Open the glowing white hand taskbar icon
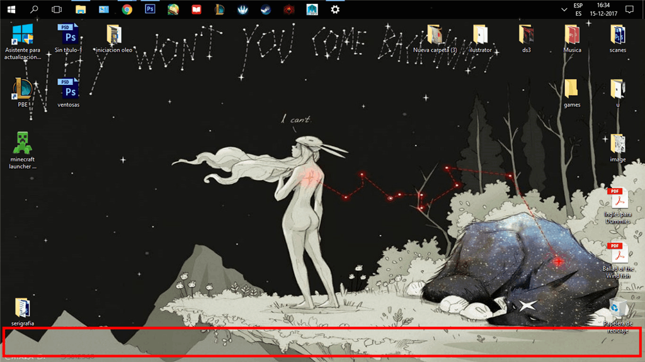The width and height of the screenshot is (645, 362). pos(243,9)
